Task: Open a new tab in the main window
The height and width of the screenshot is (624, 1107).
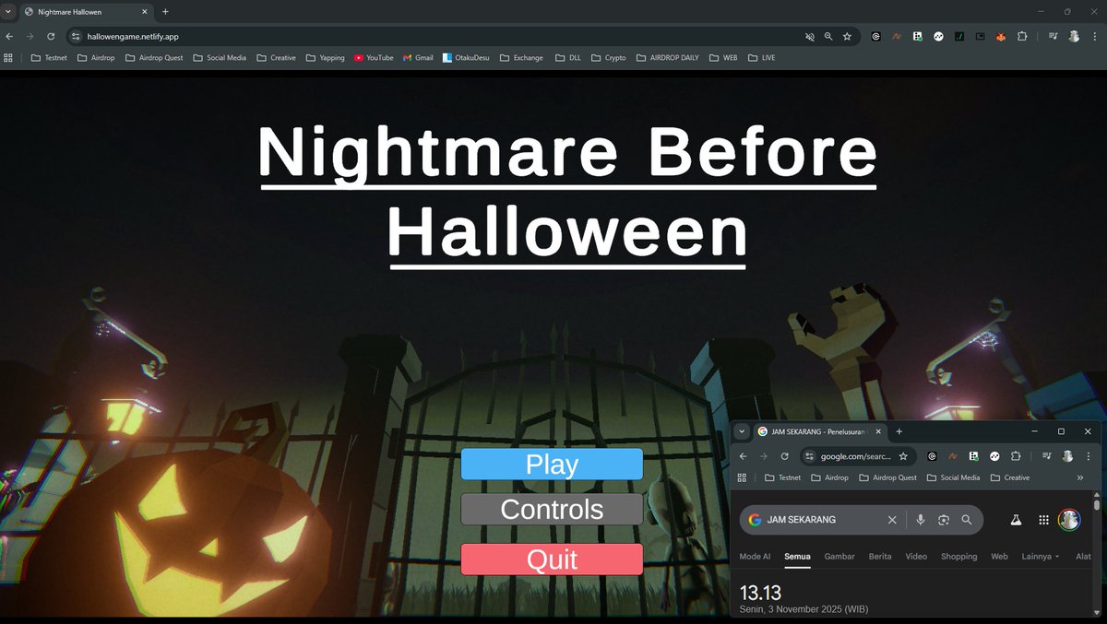Action: (x=165, y=11)
